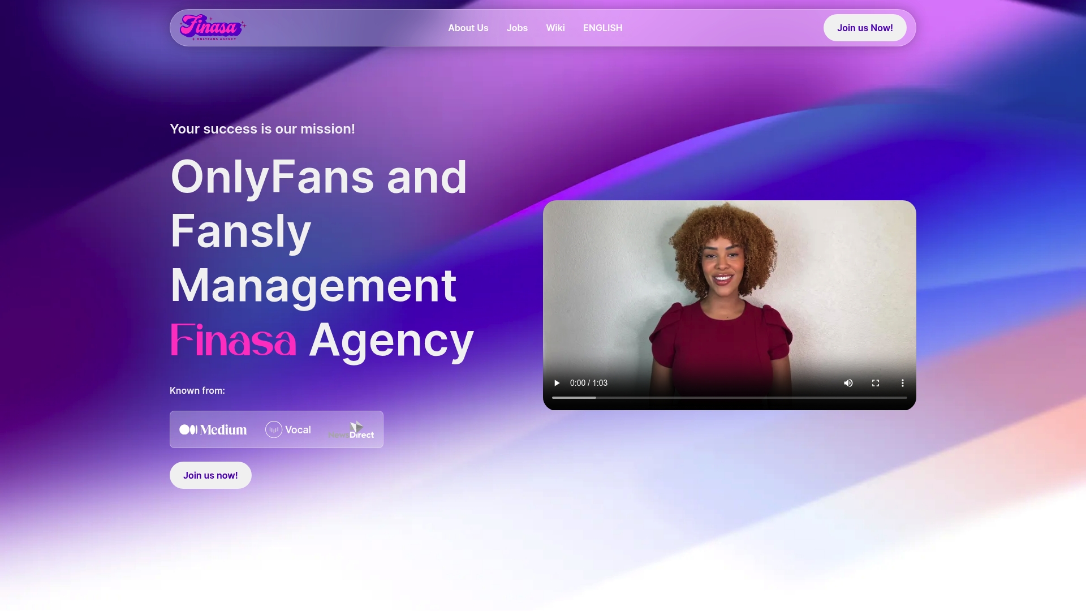This screenshot has height=611, width=1086.
Task: Click the video progress bar
Action: click(730, 398)
